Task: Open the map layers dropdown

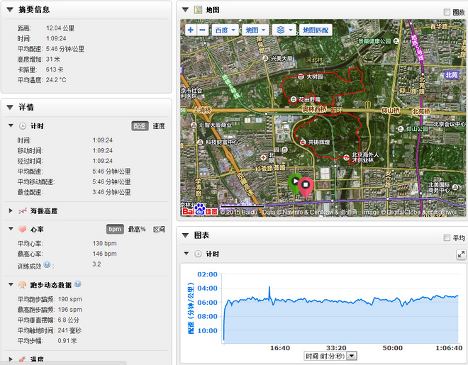Action: [x=284, y=30]
